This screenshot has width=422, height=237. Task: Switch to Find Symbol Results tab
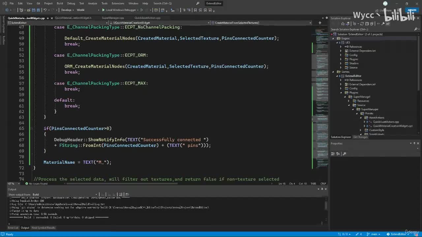pyautogui.click(x=44, y=228)
